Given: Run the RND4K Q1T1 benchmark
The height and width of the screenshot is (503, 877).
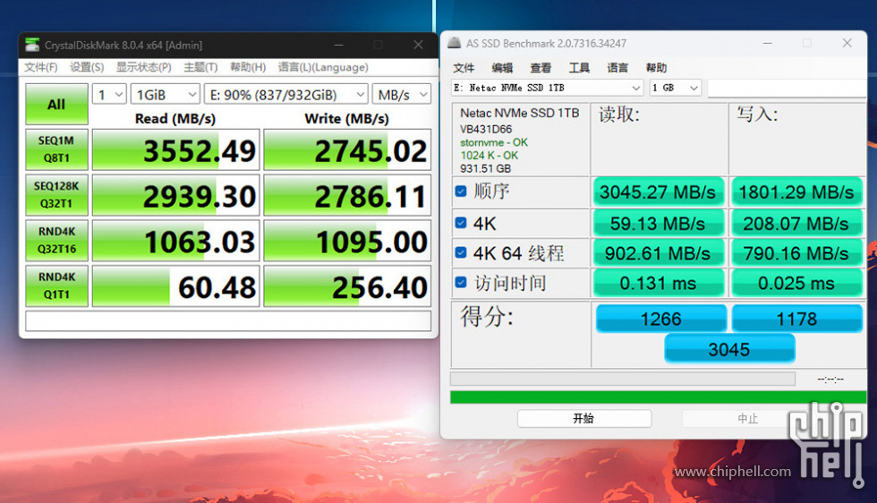Looking at the screenshot, I should pos(56,286).
